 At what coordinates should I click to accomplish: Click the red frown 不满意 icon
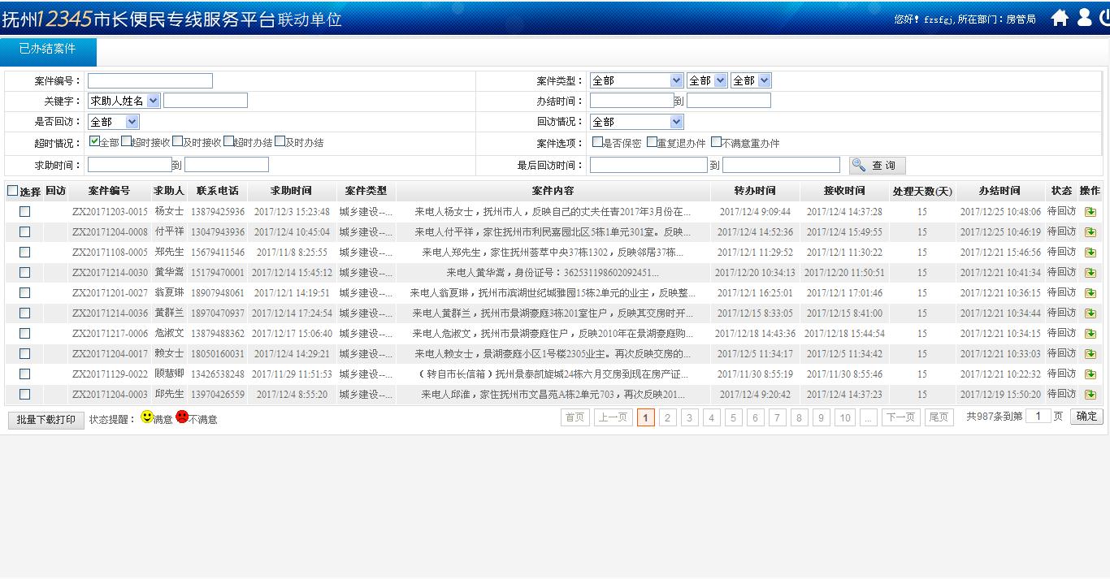pos(182,417)
